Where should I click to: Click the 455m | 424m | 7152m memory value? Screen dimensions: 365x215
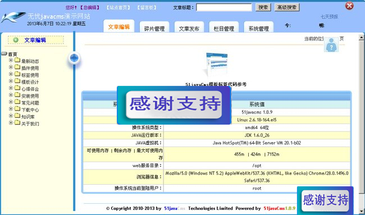coord(257,154)
